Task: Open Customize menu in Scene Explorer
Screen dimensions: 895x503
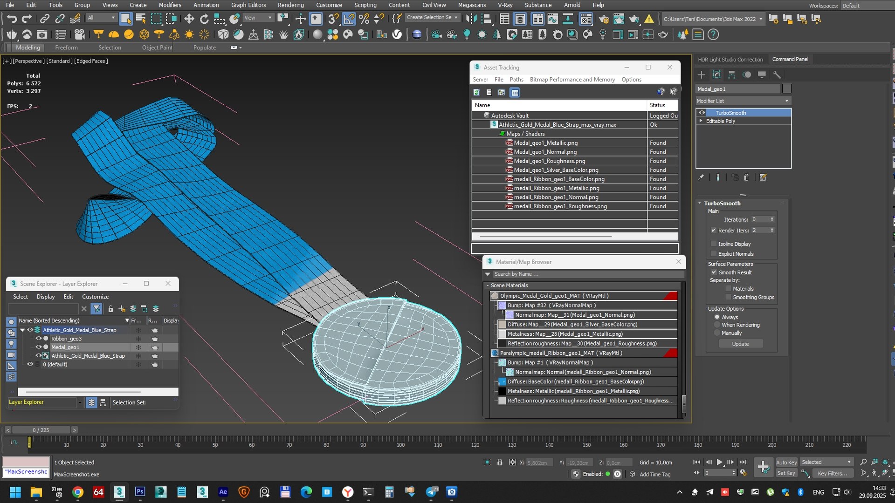Action: 95,297
